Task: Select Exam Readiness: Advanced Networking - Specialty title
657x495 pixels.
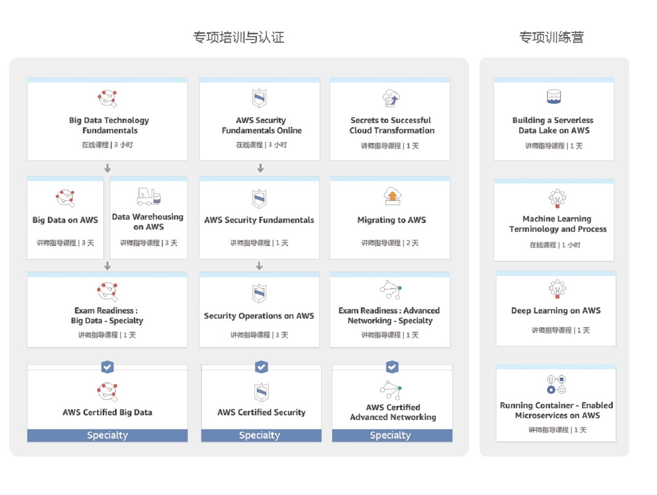Action: click(390, 316)
